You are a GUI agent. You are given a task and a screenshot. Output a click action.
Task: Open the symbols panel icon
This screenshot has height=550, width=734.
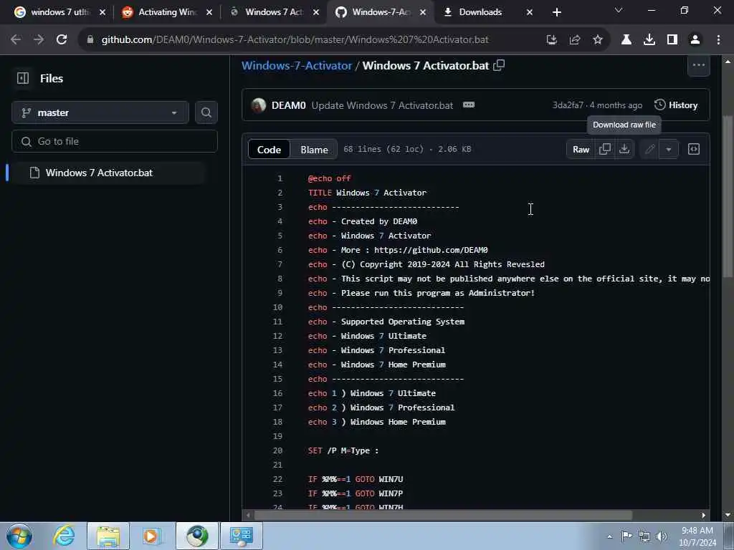pyautogui.click(x=694, y=149)
